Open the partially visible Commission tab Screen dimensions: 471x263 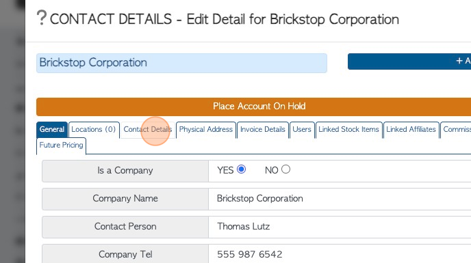pos(456,130)
